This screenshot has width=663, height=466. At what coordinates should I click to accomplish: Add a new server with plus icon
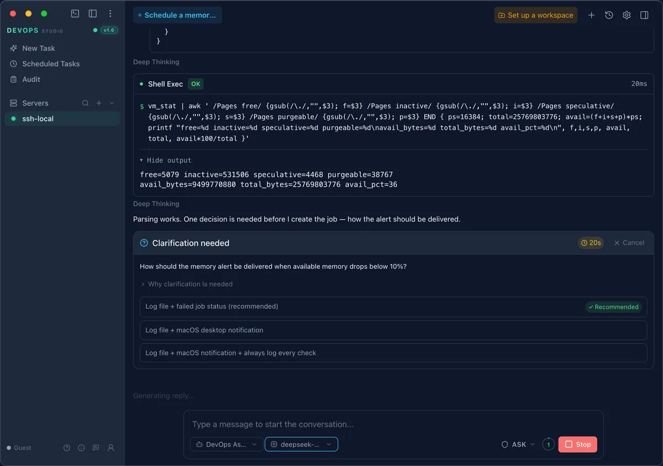point(99,103)
